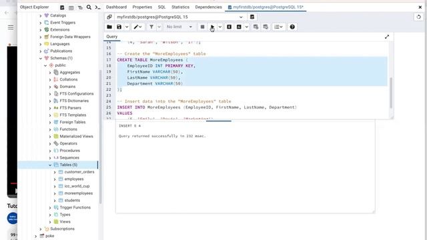Collapse the Schemas (1) node
The image size is (427, 240).
pyautogui.click(x=41, y=58)
